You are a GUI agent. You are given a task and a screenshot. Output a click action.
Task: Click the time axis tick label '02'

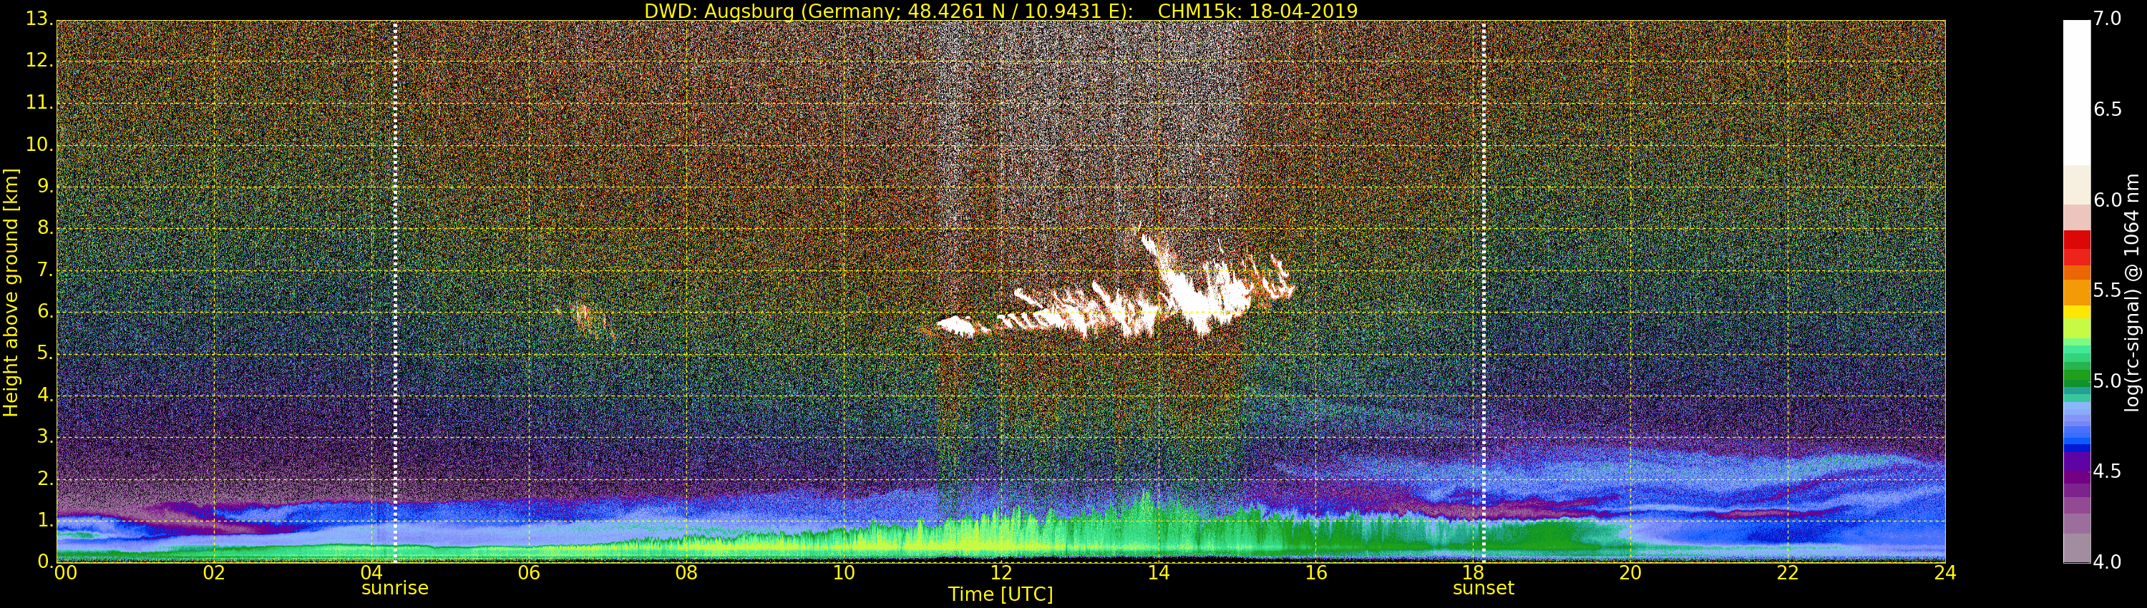tap(214, 573)
